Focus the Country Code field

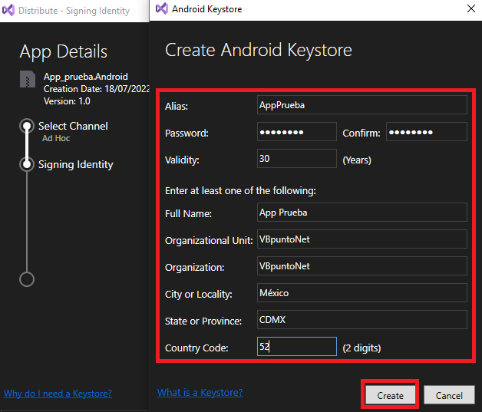pos(297,347)
